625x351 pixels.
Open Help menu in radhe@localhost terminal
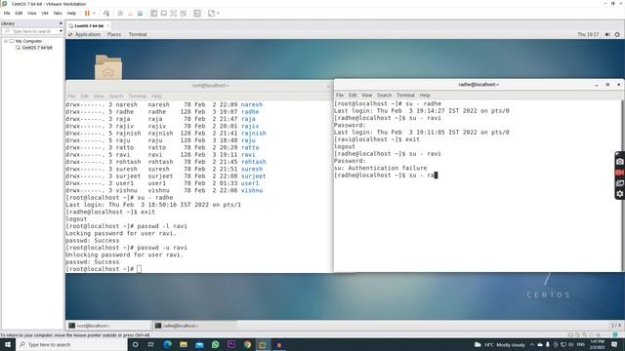pos(425,96)
